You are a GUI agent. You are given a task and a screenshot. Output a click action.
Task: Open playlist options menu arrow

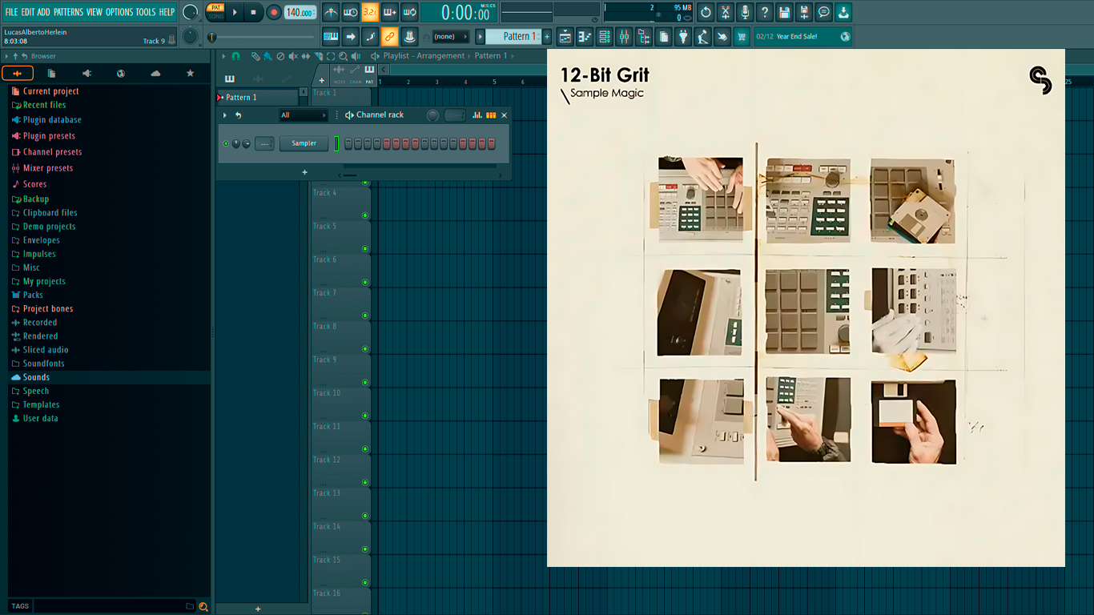point(225,56)
